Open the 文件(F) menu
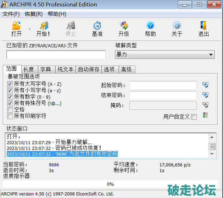Screen dimensions: 223x198 11,14
